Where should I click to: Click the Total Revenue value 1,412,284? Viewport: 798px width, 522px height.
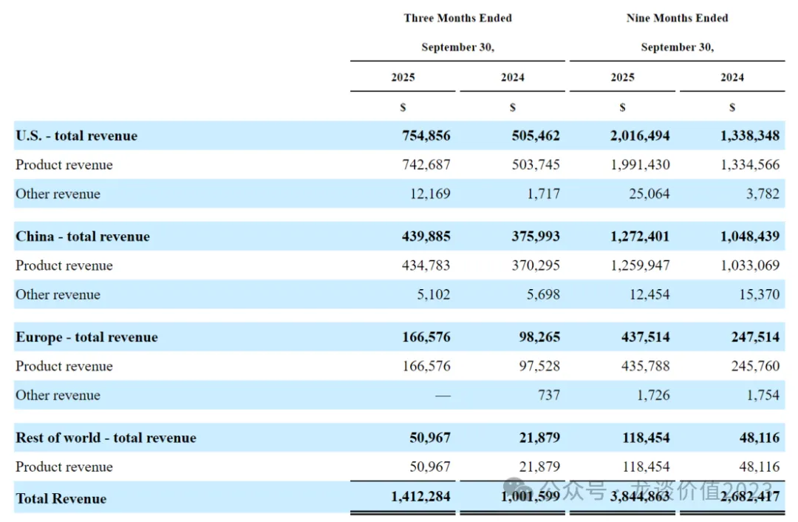pos(420,497)
